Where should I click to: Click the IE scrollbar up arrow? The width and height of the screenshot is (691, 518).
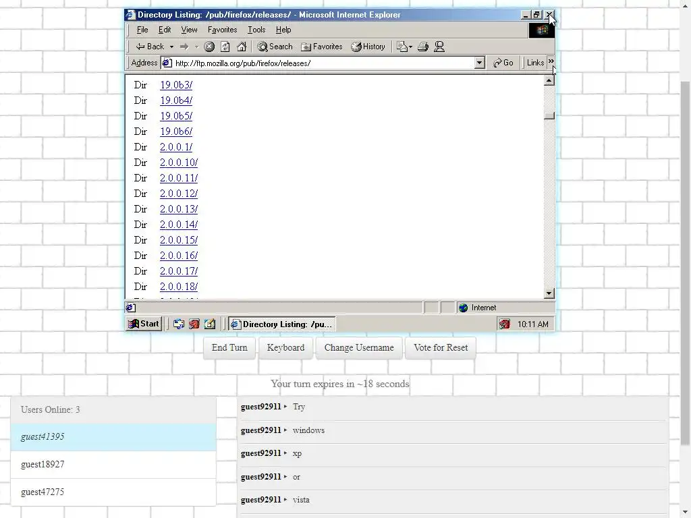(549, 81)
